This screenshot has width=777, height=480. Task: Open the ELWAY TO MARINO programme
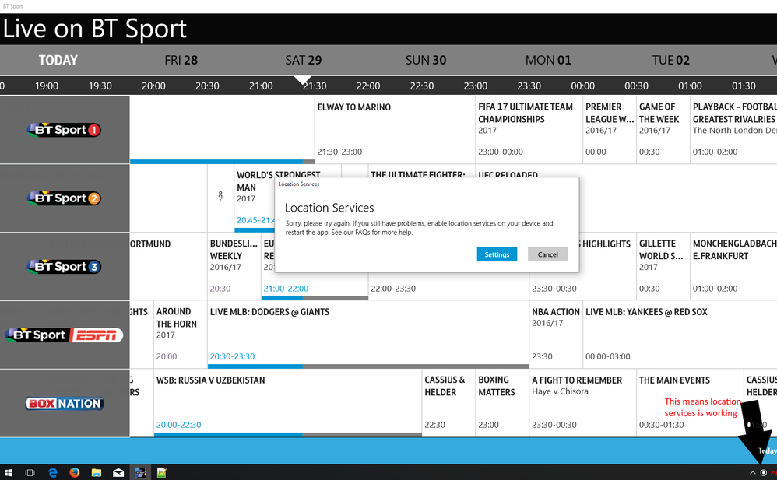click(395, 129)
